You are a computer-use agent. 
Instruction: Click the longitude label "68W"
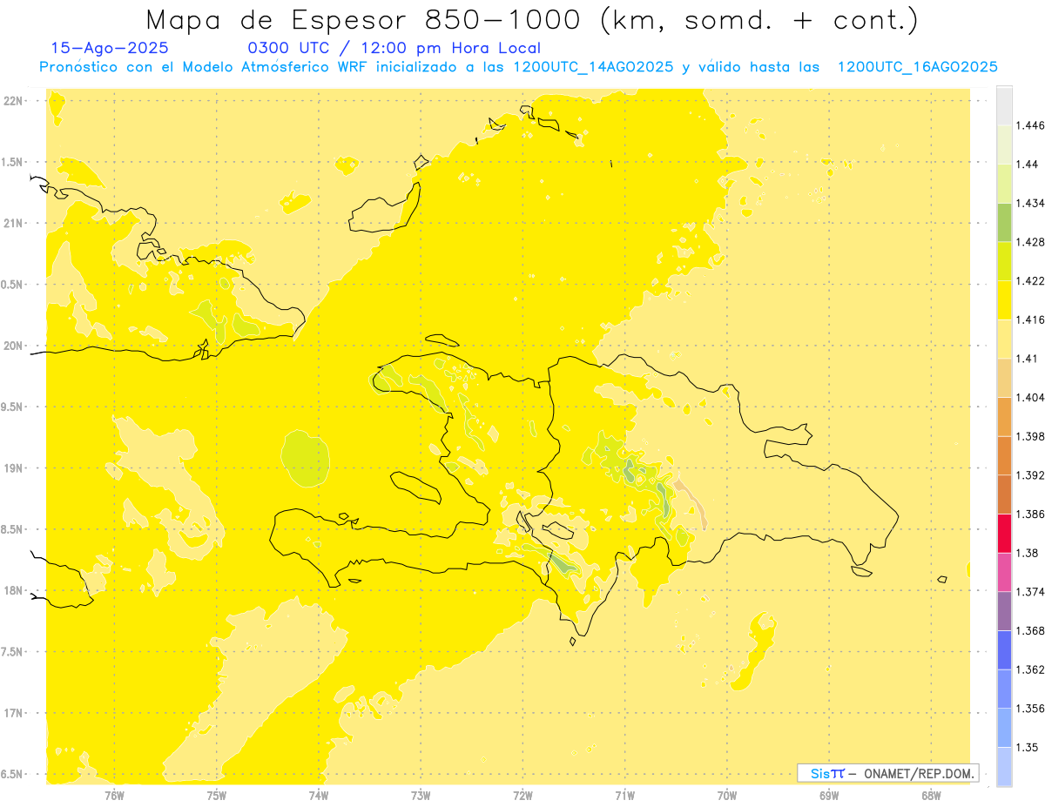(931, 795)
